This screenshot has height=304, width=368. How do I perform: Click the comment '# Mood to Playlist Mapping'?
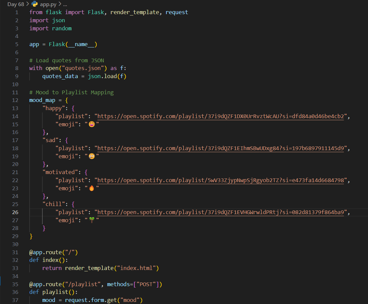pos(71,92)
